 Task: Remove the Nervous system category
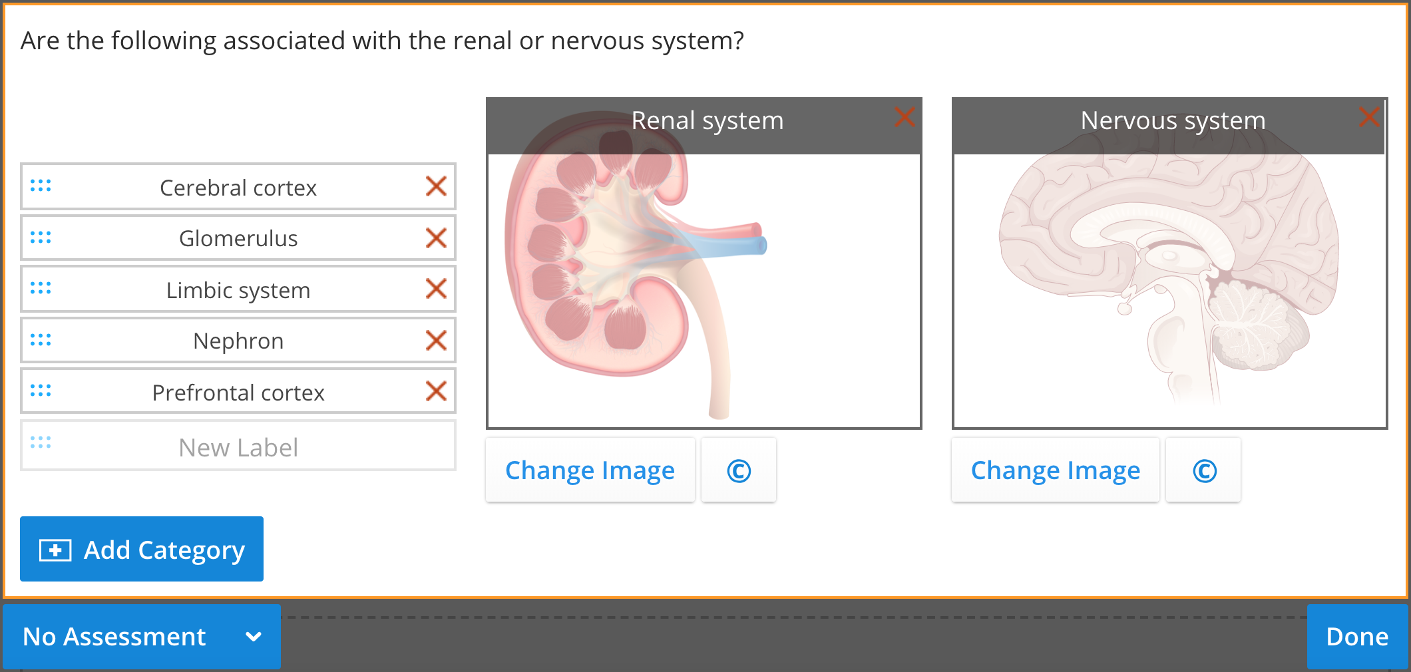coord(1369,117)
